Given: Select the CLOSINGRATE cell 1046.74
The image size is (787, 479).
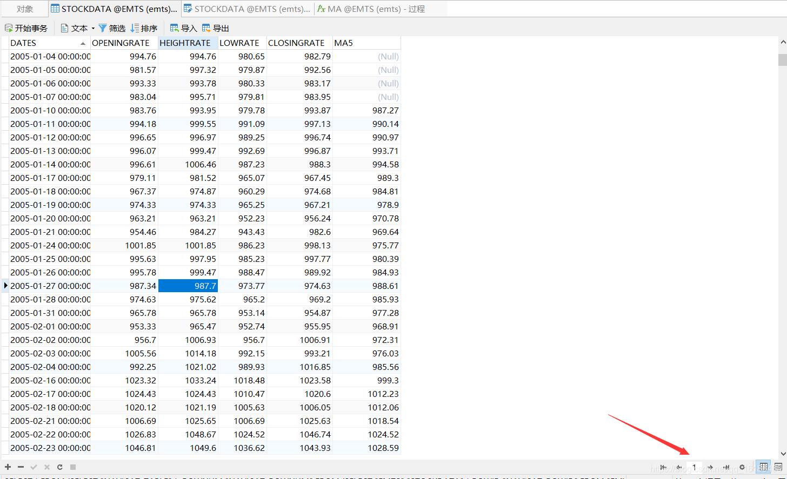Looking at the screenshot, I should (x=299, y=434).
